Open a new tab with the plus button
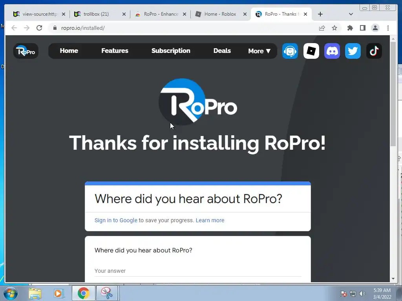This screenshot has height=301, width=402. [320, 14]
